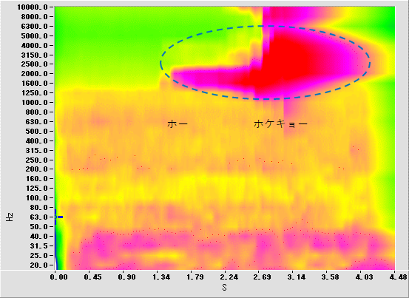Select the 1.34 time axis label
This screenshot has width=409, height=298.
(160, 277)
